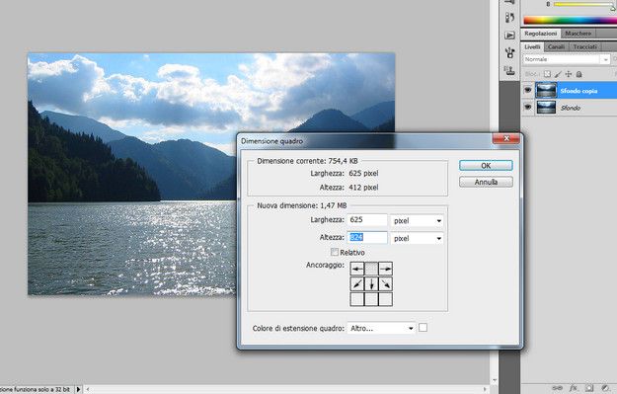Viewport: 617px width, 394px height.
Task: Switch to the Maschere tab
Action: 578,34
